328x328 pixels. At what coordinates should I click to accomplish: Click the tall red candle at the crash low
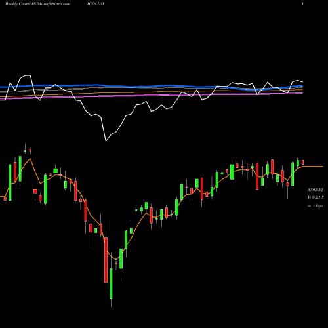pyautogui.click(x=106, y=260)
